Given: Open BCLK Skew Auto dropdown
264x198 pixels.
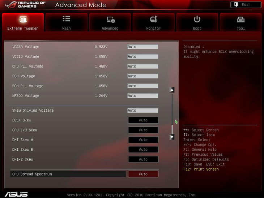Looking at the screenshot, I should click(x=143, y=120).
